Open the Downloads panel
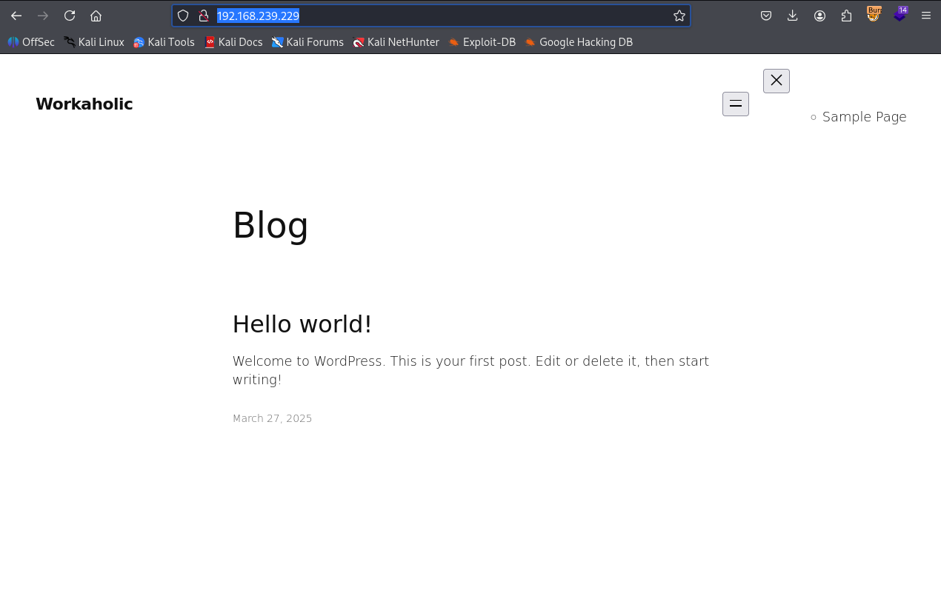The image size is (941, 613). 793,16
